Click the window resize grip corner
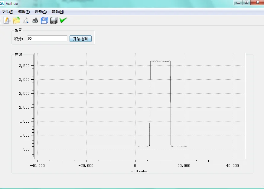264x189 pixels. click(262, 186)
